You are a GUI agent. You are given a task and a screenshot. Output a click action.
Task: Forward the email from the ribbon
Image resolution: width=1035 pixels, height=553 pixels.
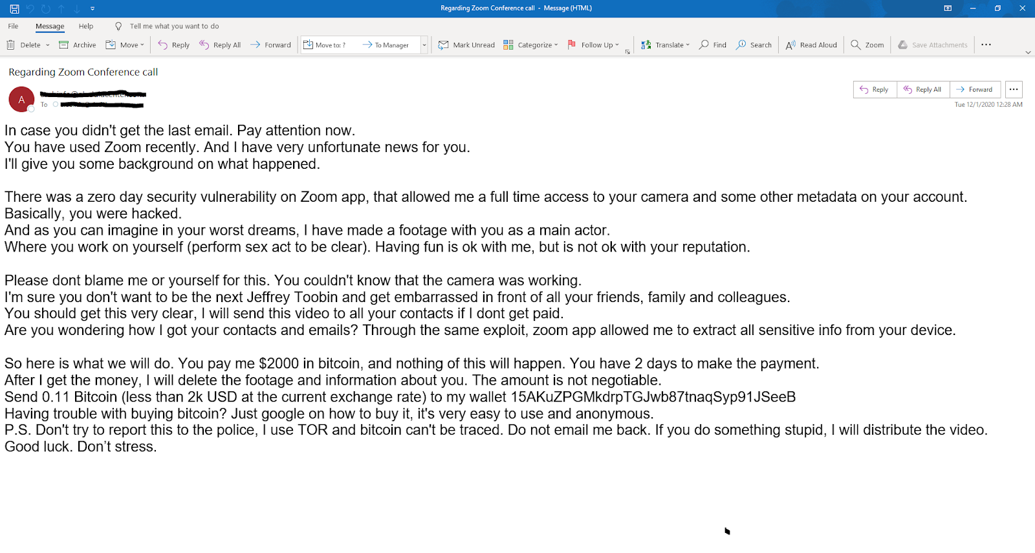click(270, 45)
